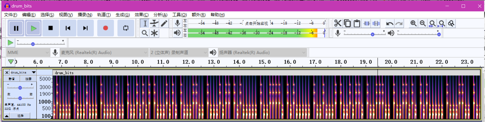485x122 pixels.
Task: Open timeline options via the green triangle
Action: click(11, 62)
